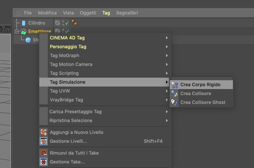
Task: Expand the Tag MoGraph submenu arrow
Action: [167, 56]
